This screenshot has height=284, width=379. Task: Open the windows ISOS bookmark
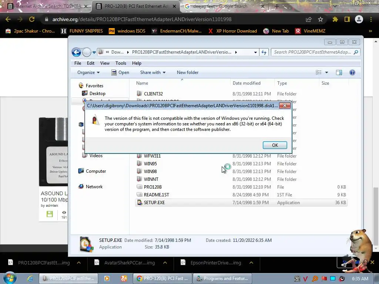click(x=127, y=31)
